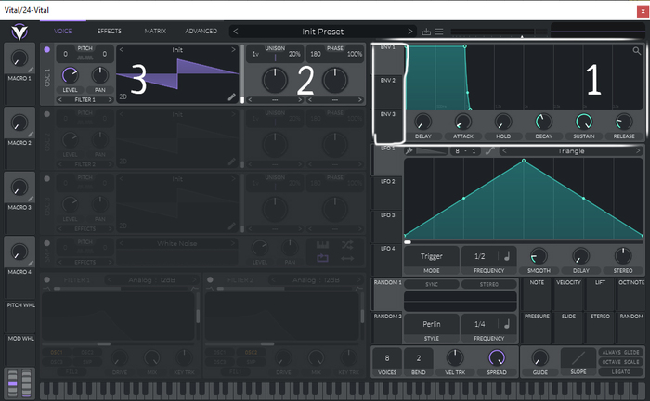Select the LFO 2 modulator

[x=387, y=181]
